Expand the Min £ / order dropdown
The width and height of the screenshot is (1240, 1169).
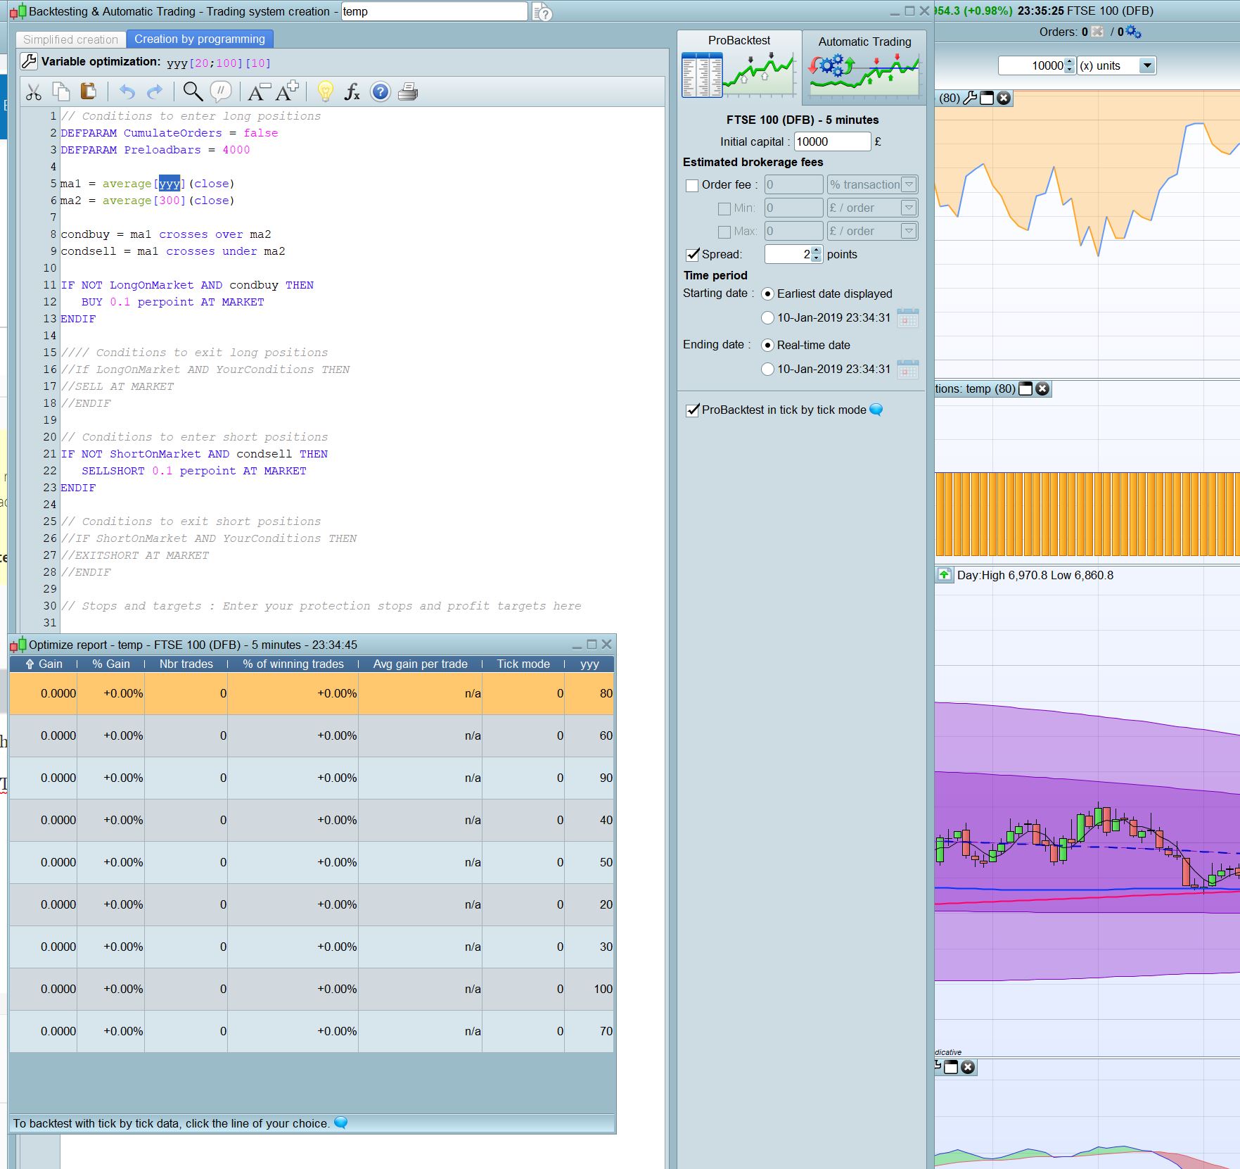coord(909,208)
